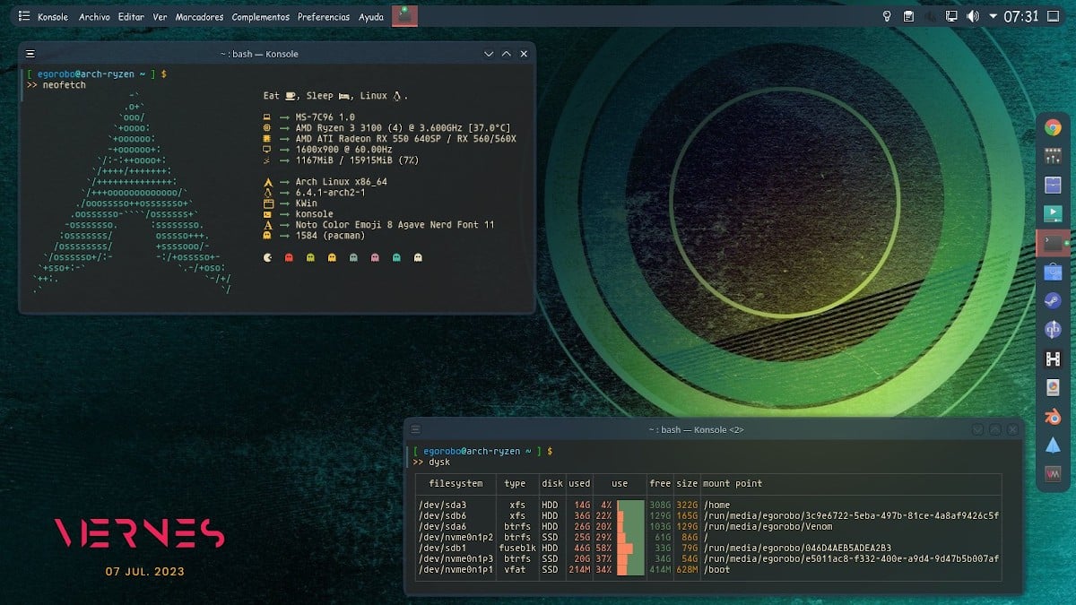Click the '/dev/sda3' row in dysk table

coord(708,505)
